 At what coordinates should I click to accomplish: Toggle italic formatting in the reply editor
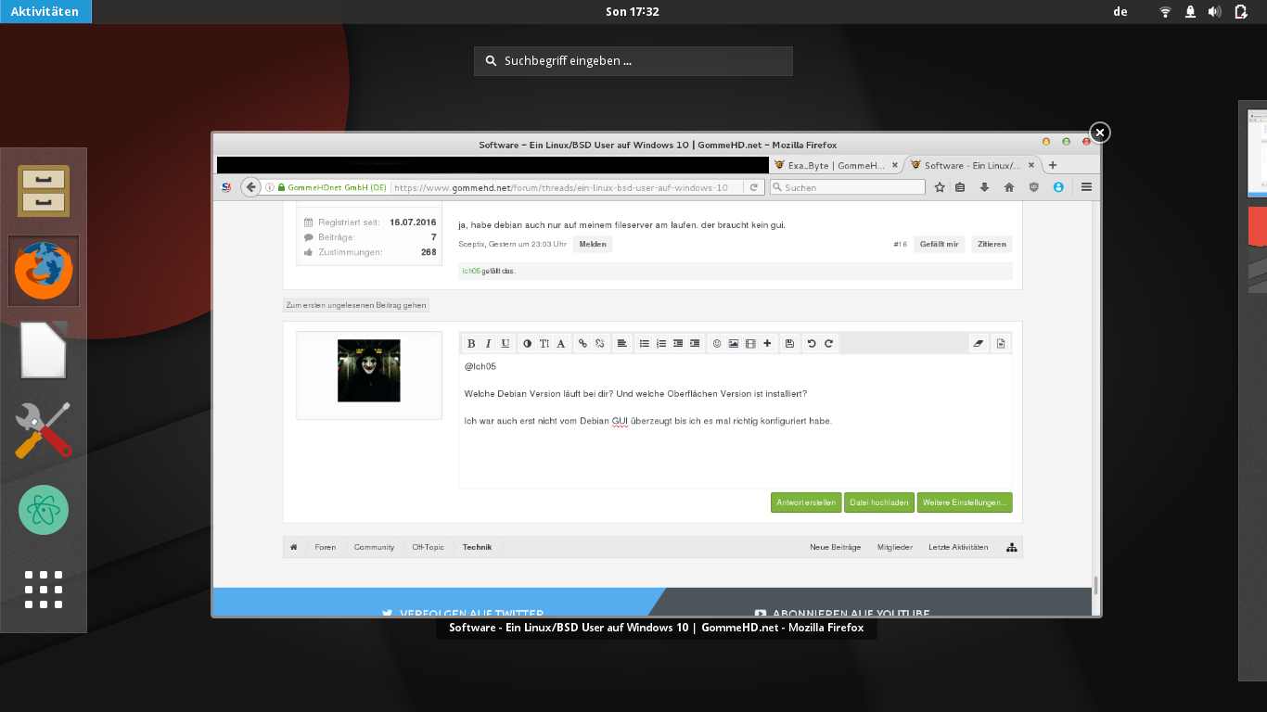488,344
